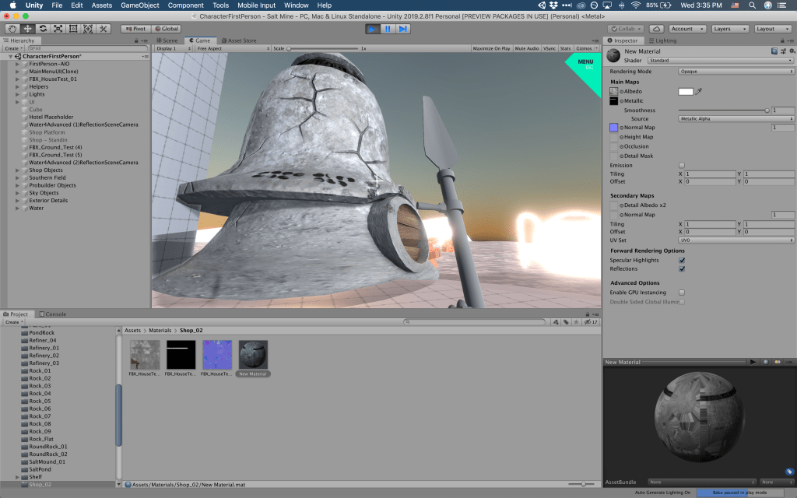Enable GPU Instancing checkbox
The height and width of the screenshot is (498, 797).
point(682,293)
